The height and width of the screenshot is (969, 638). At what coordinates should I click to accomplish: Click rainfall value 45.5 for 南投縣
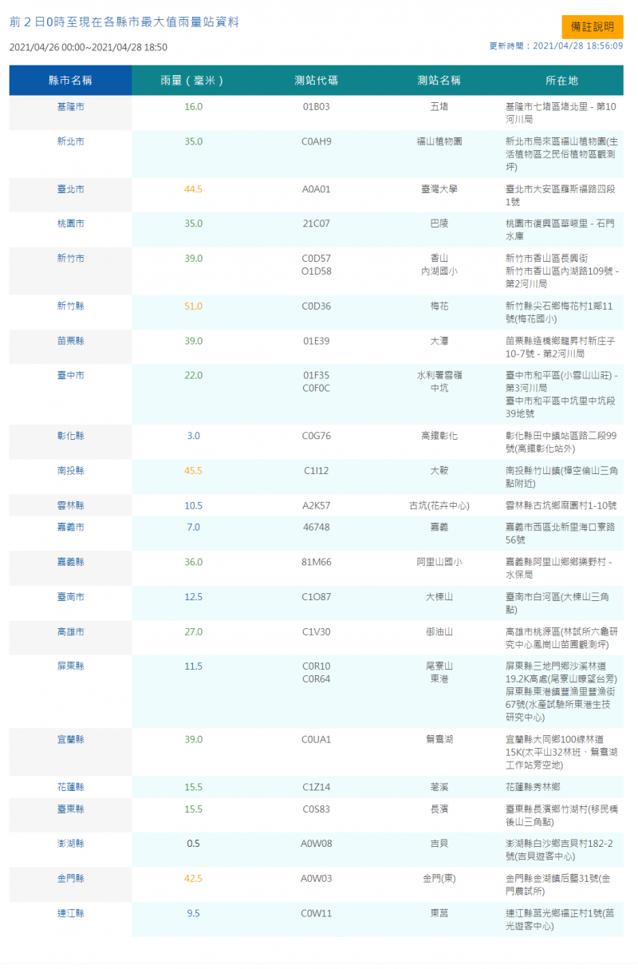193,471
